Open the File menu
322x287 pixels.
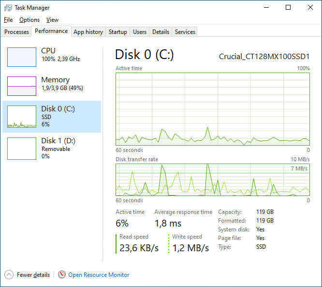(x=8, y=20)
